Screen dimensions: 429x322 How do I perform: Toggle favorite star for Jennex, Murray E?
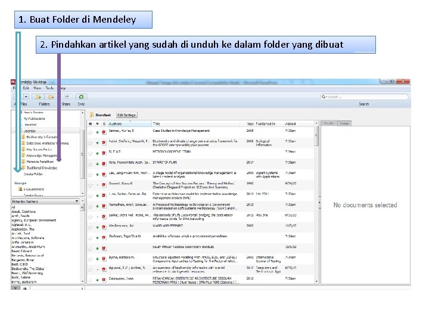(x=91, y=132)
